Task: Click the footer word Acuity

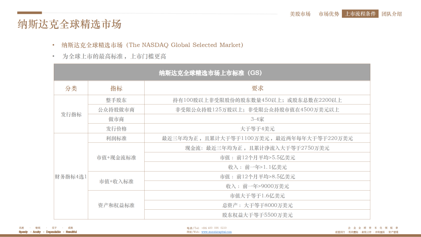Action: pos(37,232)
